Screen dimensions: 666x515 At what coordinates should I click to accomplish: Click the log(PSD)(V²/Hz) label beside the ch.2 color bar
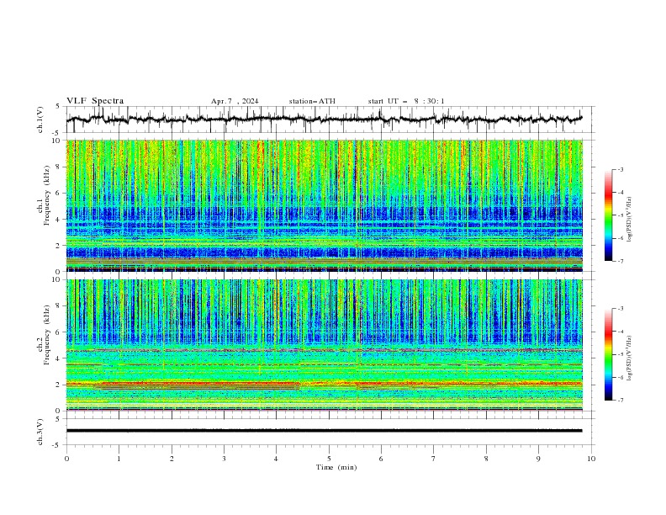pyautogui.click(x=629, y=358)
